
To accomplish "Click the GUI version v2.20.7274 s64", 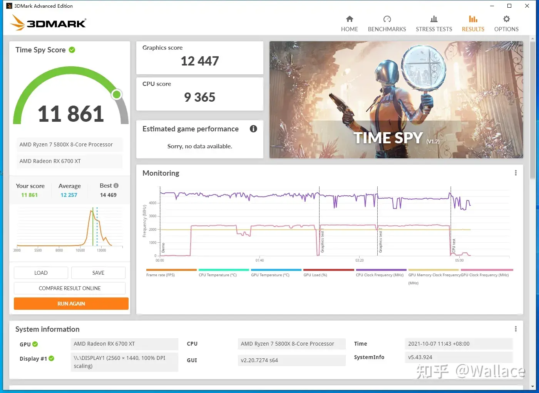I will coord(292,361).
